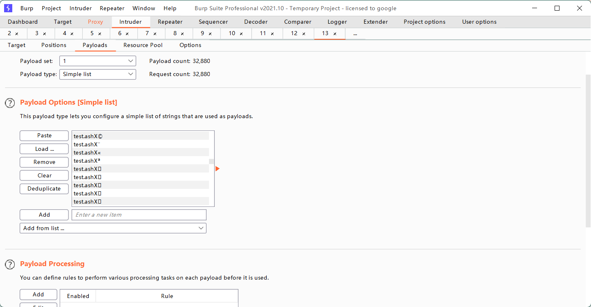Open the Repeater menu

112,8
